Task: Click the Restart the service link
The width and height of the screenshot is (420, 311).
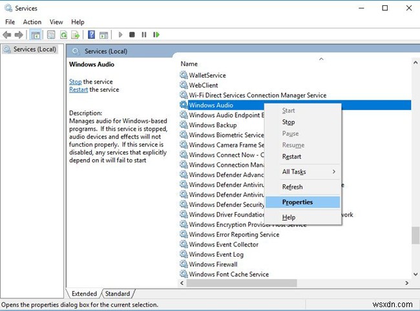Action: click(x=78, y=89)
